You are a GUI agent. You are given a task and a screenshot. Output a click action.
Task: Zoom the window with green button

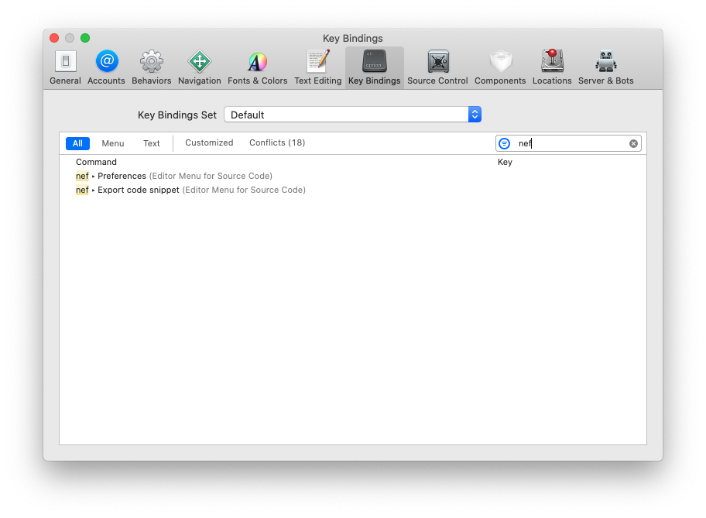click(85, 38)
